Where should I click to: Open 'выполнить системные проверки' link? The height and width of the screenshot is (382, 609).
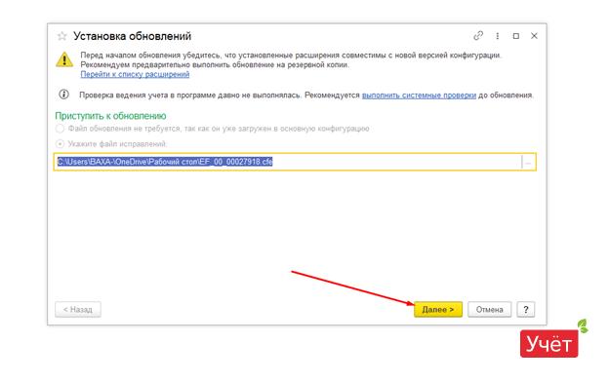click(419, 95)
